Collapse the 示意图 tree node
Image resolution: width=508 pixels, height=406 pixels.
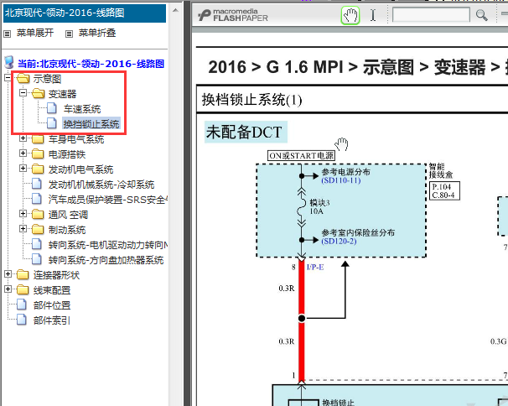click(x=8, y=78)
